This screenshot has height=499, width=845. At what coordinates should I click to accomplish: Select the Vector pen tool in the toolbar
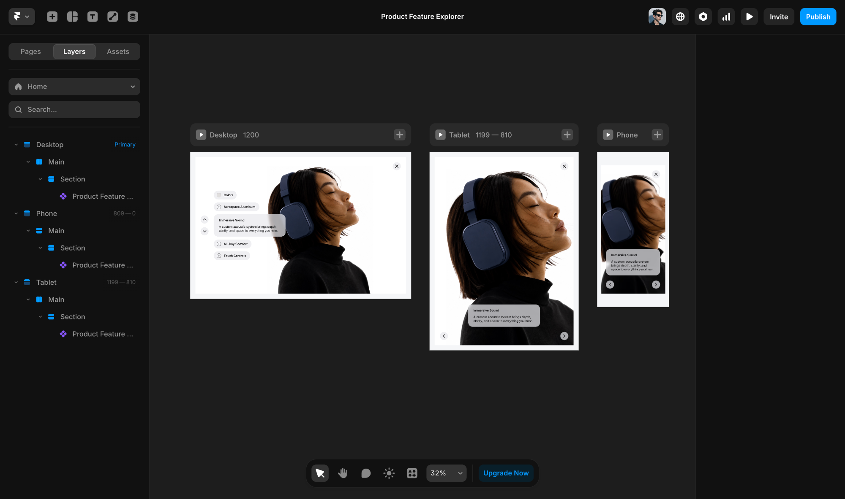click(112, 16)
